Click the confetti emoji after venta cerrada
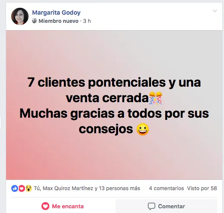The image size is (224, 213). (x=156, y=98)
